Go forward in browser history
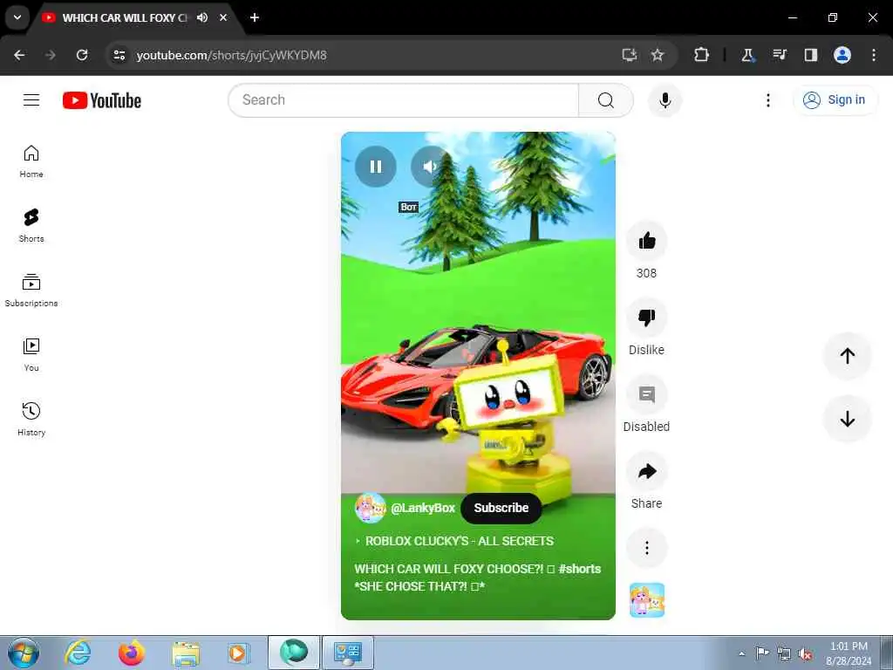893x670 pixels. [51, 55]
